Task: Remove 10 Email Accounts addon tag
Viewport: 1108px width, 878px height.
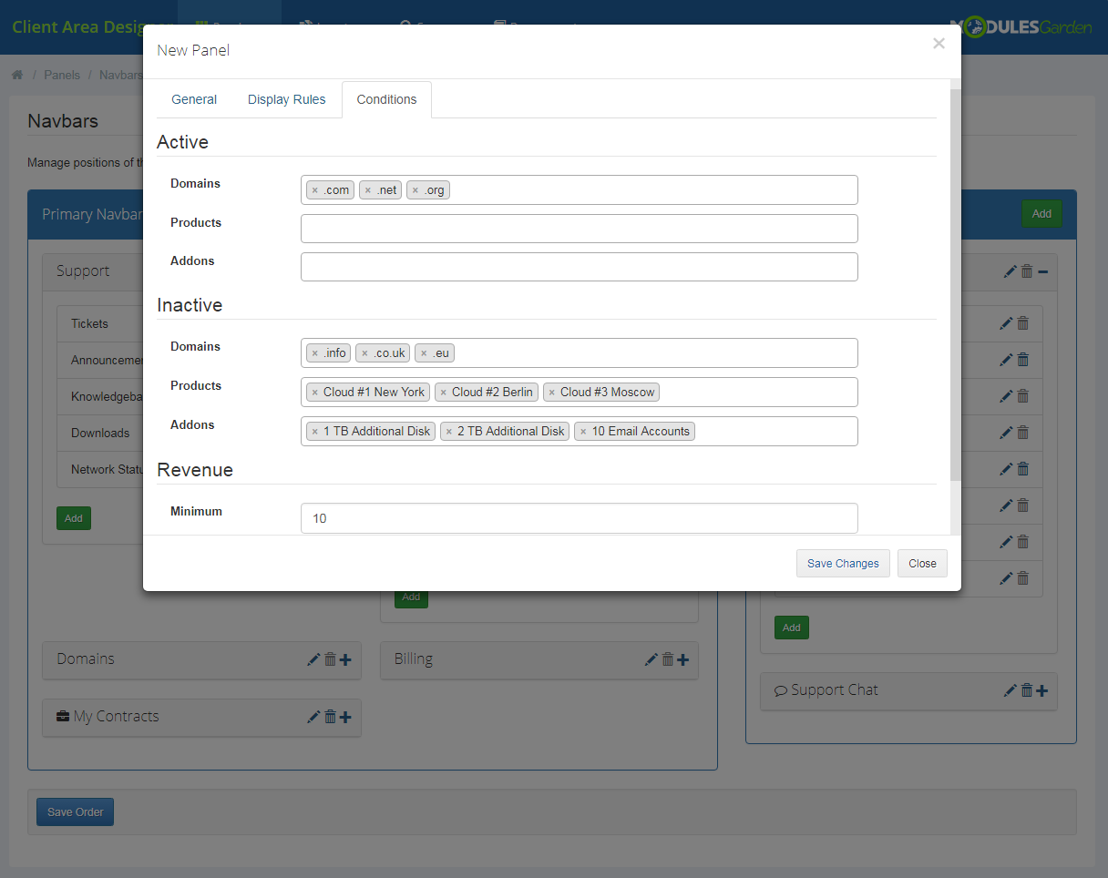Action: click(583, 432)
